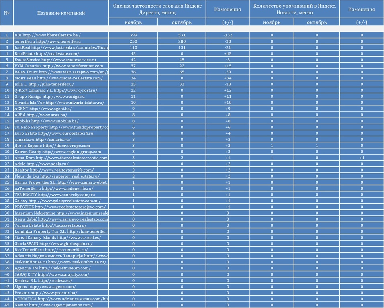This screenshot has width=384, height=308.
Task: Select VYM Canarias company cell
Action: click(x=61, y=66)
